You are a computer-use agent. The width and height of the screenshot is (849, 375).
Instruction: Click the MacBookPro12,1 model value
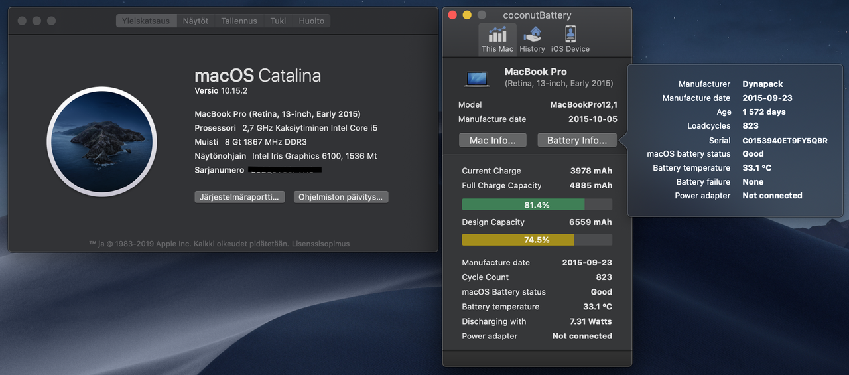tap(584, 105)
